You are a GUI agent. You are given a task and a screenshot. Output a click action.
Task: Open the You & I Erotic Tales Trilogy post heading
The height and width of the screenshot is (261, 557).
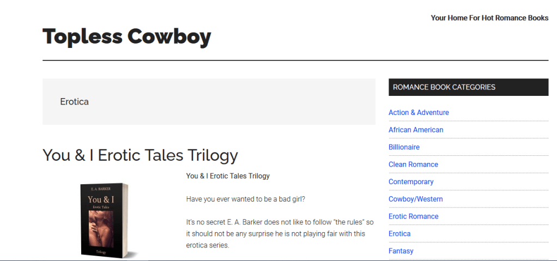point(140,155)
